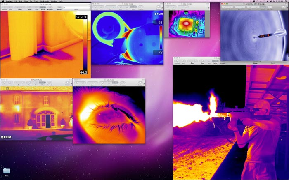Click Zoom control in motor window
Image resolution: width=289 pixels, height=180 pixels.
[x=111, y=7]
